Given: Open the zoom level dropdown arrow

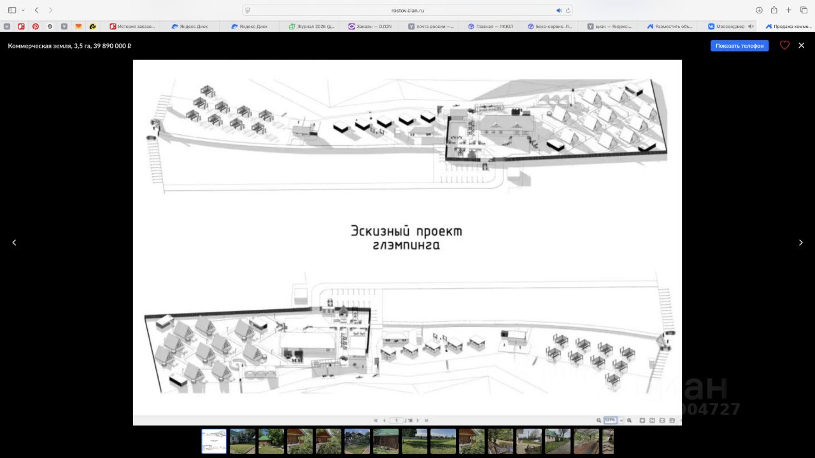Looking at the screenshot, I should click(621, 420).
